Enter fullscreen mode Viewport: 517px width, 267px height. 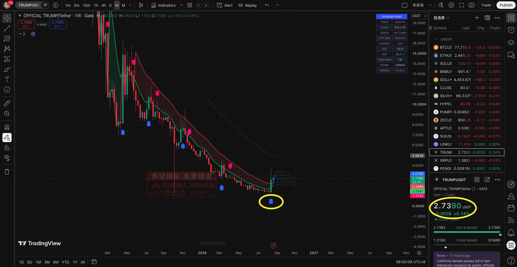coord(462,5)
